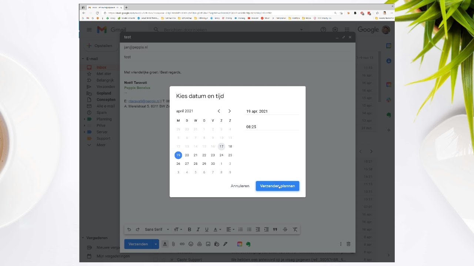Click the redo arrow in formatting toolbar

click(137, 229)
